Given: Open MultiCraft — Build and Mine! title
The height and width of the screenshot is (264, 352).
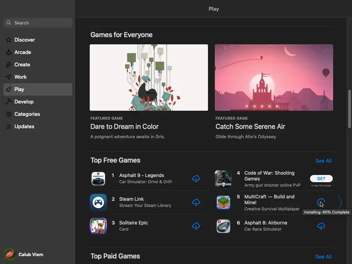Looking at the screenshot, I should 269,200.
